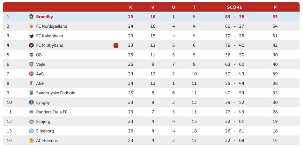Screen dimensions: 303x148
Task: Click the K matches column header
Action: 131,7
